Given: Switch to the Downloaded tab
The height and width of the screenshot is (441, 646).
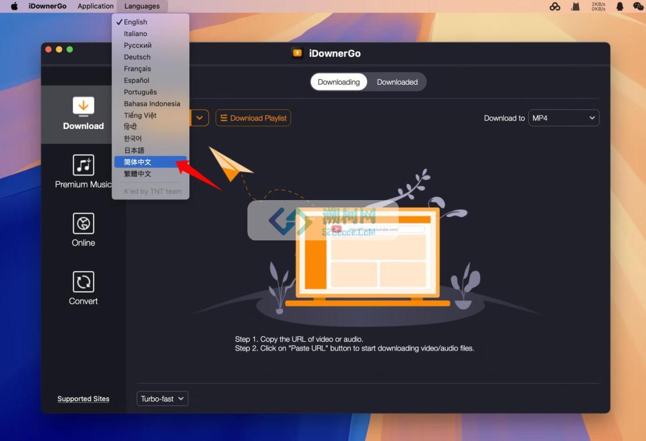Looking at the screenshot, I should tap(397, 82).
